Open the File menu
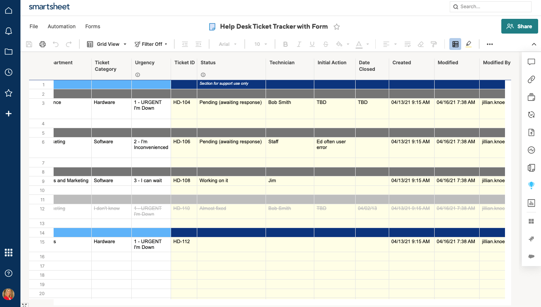The width and height of the screenshot is (541, 307). [x=34, y=27]
